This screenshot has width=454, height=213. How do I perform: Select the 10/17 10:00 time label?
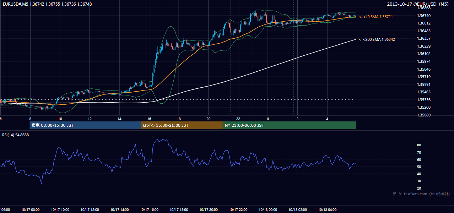pos(60,210)
